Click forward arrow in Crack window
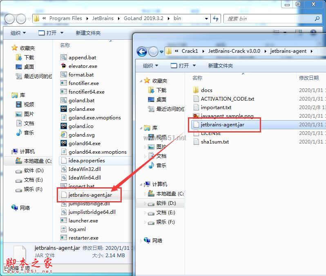326x276 pixels. 154,52
